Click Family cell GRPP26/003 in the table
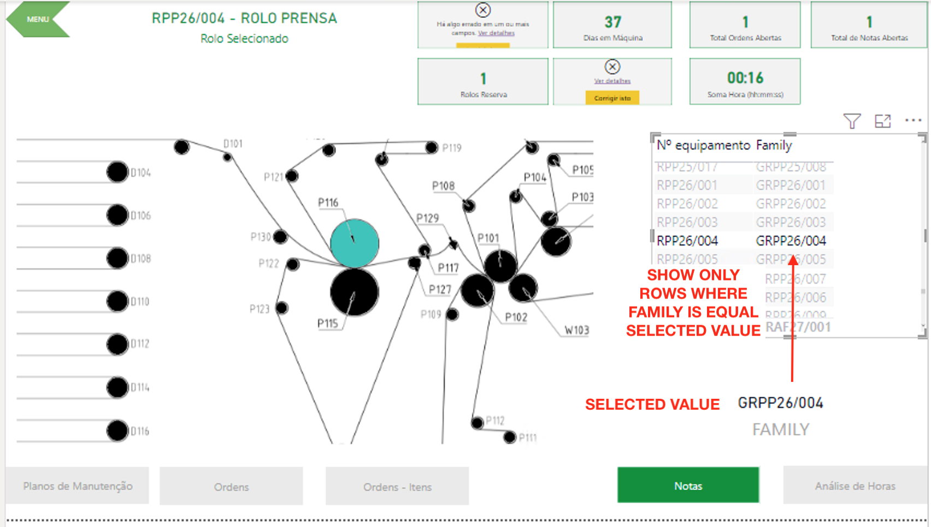 (791, 223)
